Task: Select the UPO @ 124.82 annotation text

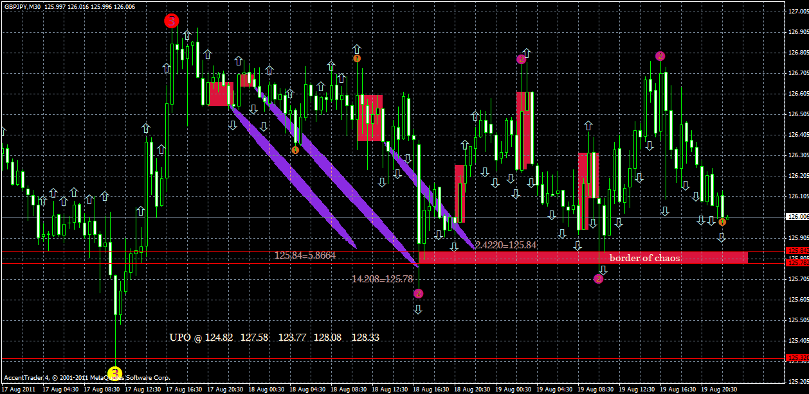Action: coord(199,336)
